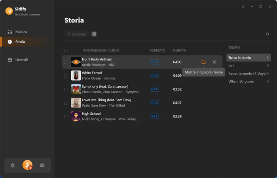The width and height of the screenshot is (277, 178).
Task: Tick checkbox for LoveHate Thing
Action: click(x=66, y=103)
